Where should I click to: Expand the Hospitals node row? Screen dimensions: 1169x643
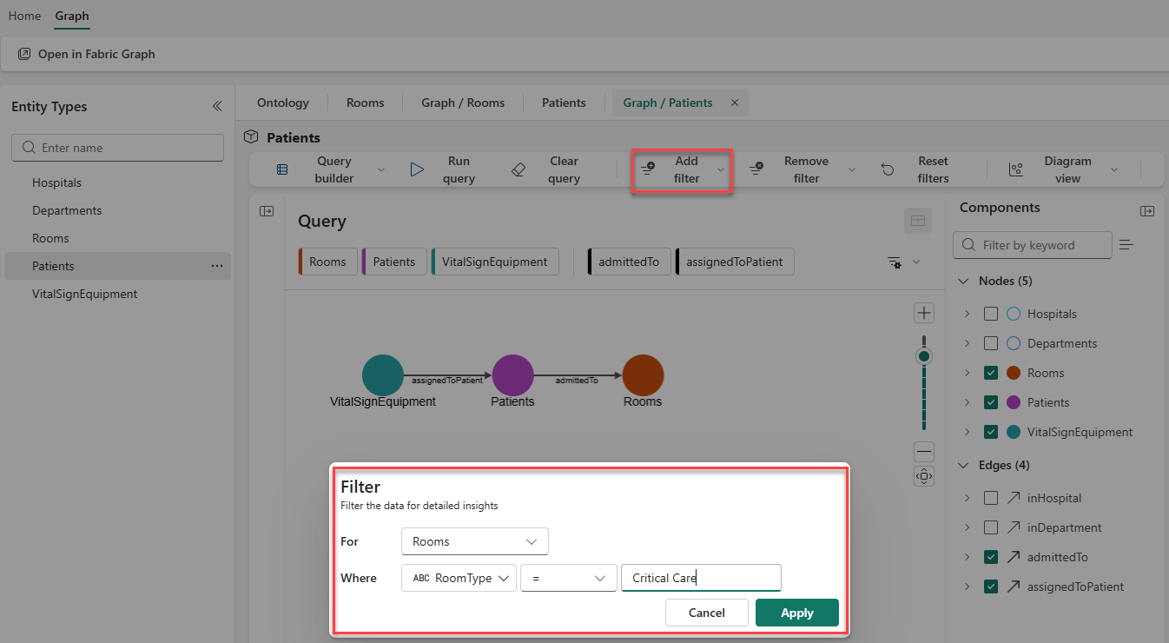click(967, 314)
